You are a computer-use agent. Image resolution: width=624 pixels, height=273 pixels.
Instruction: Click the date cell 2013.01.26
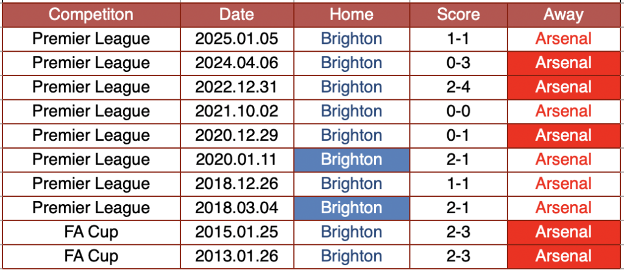[x=236, y=256]
